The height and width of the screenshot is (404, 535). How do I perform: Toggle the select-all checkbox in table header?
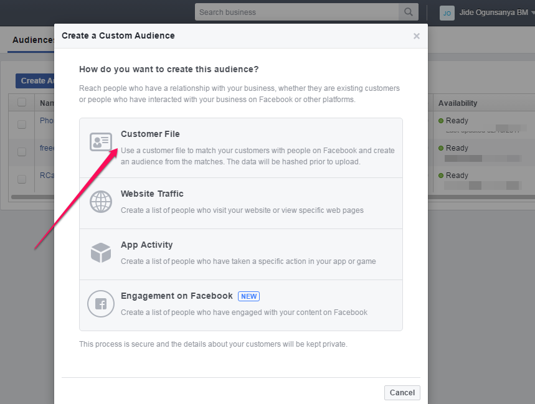(22, 102)
